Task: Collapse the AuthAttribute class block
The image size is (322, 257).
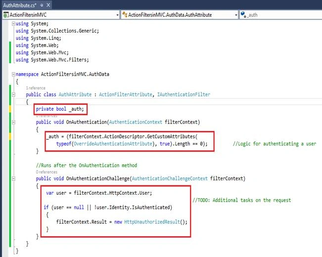Action: click(13, 94)
